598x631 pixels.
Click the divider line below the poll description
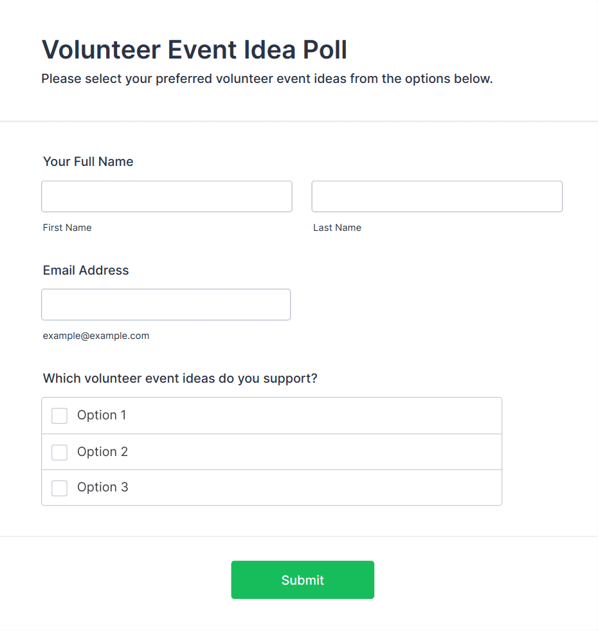click(x=299, y=121)
